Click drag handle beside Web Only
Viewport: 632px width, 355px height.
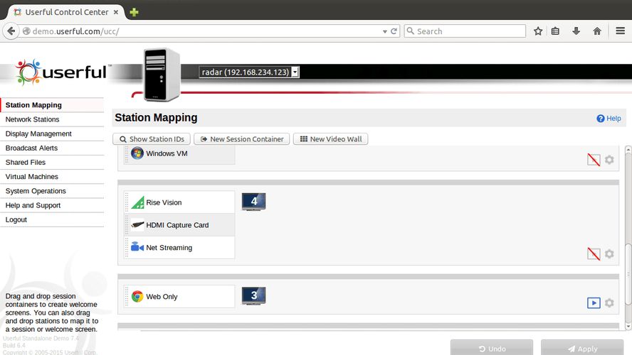click(127, 297)
